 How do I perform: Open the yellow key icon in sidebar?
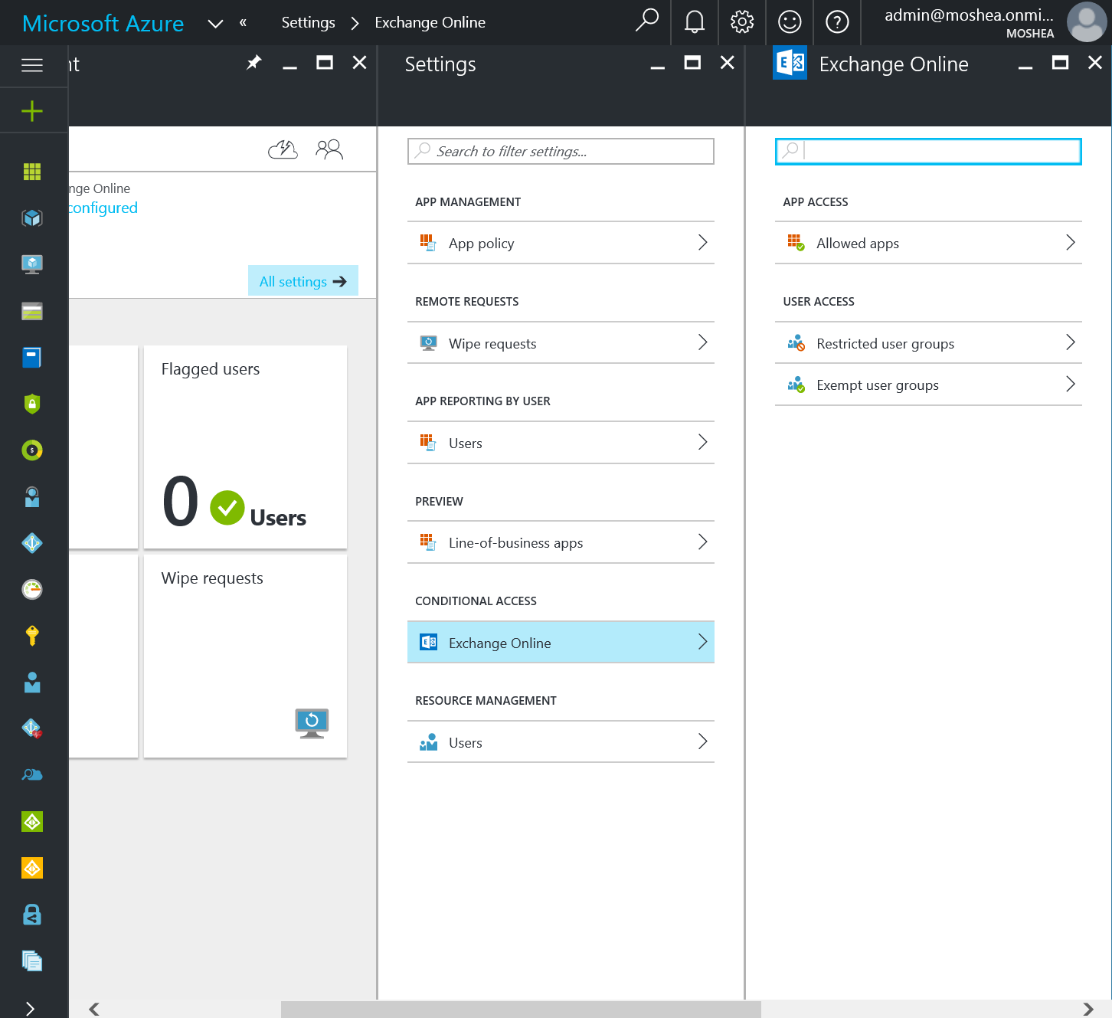32,635
